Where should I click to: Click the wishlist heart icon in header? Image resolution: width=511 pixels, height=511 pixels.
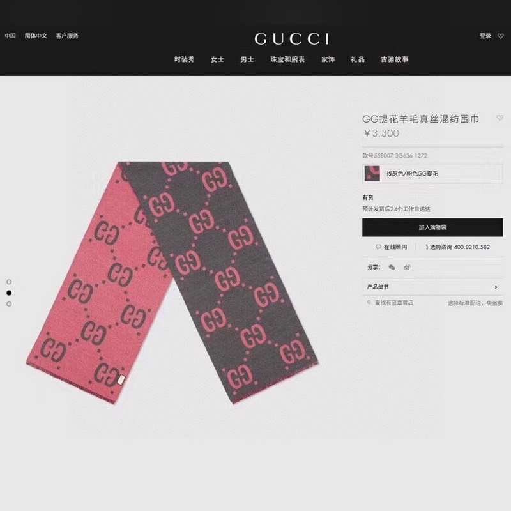(501, 36)
